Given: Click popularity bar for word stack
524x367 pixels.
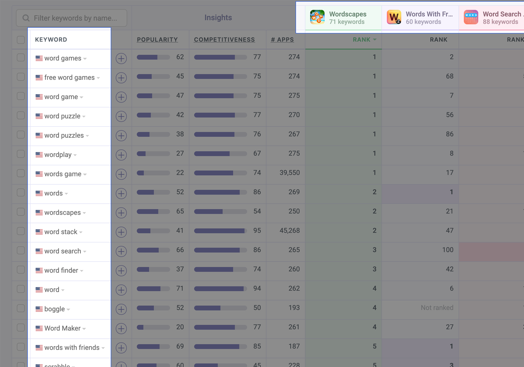Looking at the screenshot, I should 153,231.
